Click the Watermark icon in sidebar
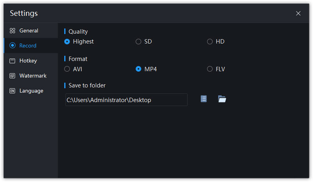 pos(13,76)
